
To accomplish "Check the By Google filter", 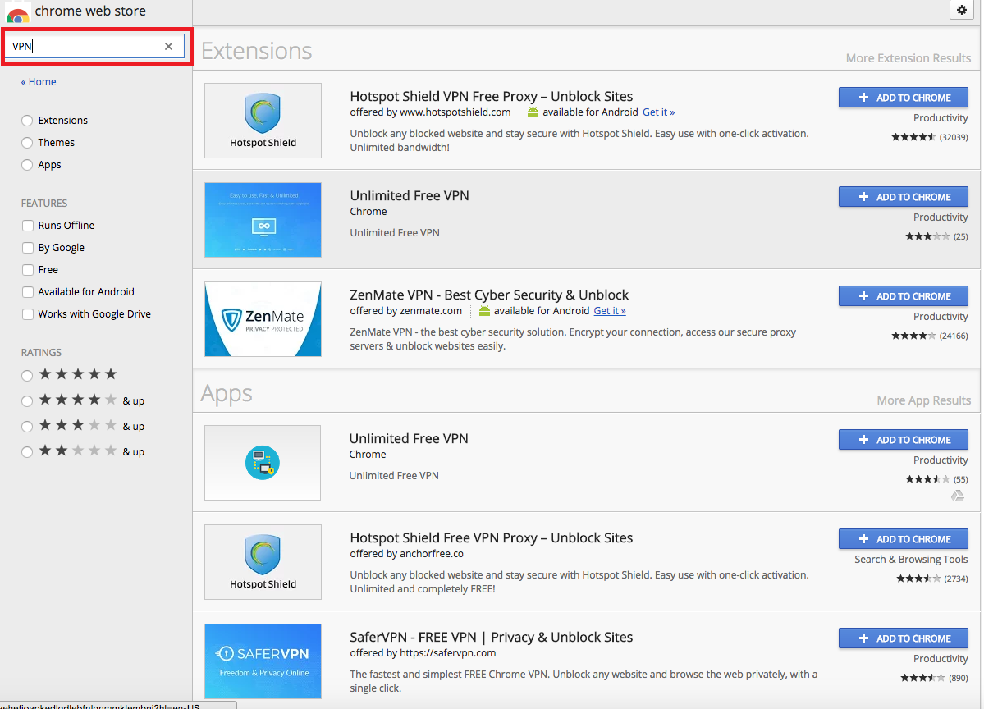I will 28,248.
